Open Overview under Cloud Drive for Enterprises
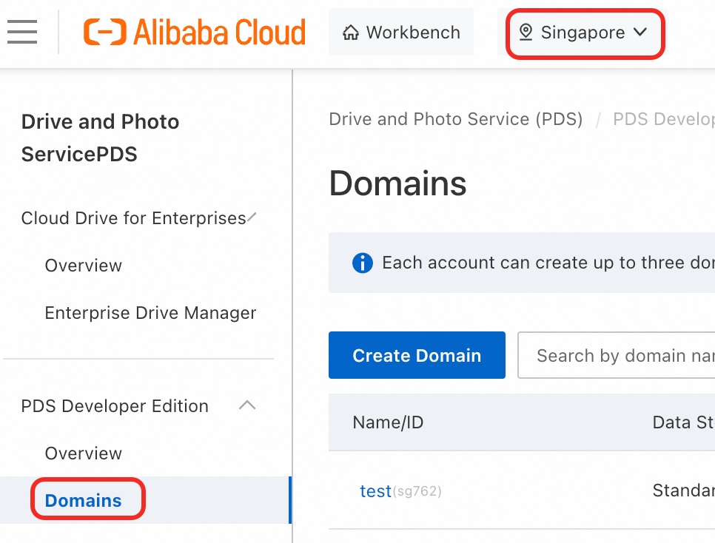 [84, 266]
